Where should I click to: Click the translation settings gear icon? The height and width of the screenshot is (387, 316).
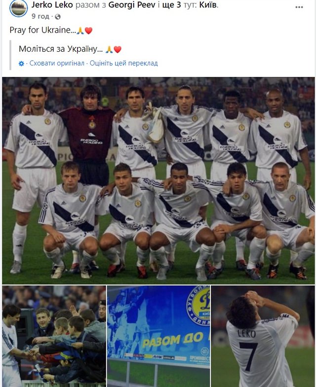pyautogui.click(x=22, y=64)
